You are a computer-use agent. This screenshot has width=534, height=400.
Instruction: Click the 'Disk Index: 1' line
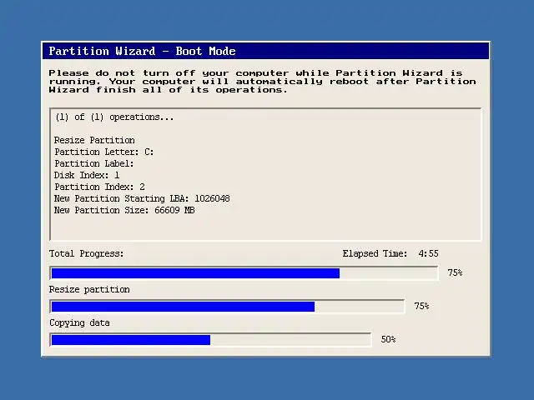tap(87, 175)
